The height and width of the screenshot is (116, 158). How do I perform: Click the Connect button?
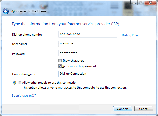click(x=123, y=109)
